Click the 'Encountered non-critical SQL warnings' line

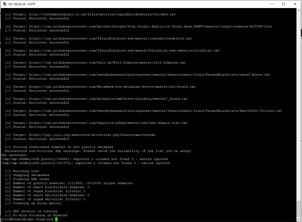tap(98, 151)
